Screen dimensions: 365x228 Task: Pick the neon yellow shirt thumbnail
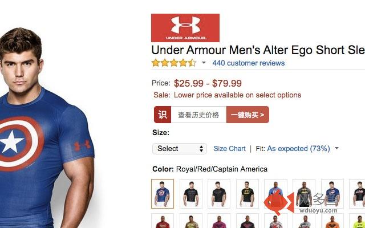[x=358, y=221]
